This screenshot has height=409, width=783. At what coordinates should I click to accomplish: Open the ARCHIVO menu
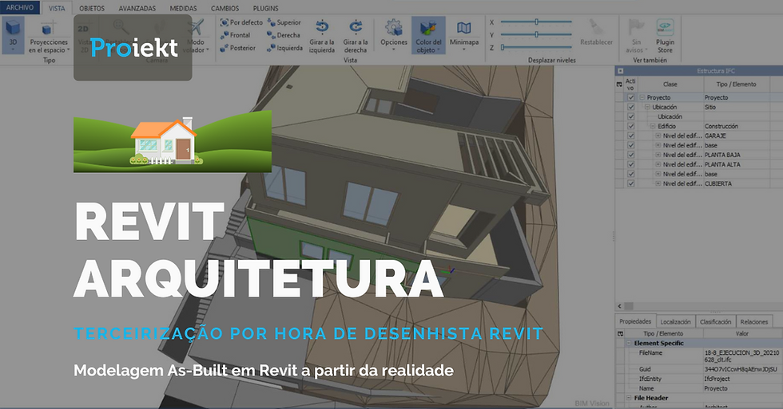click(20, 7)
